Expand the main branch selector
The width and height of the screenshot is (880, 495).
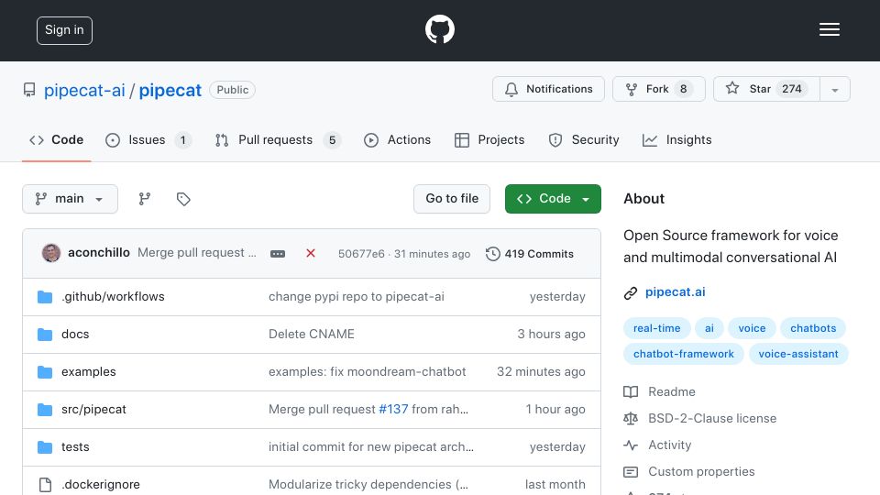[71, 199]
